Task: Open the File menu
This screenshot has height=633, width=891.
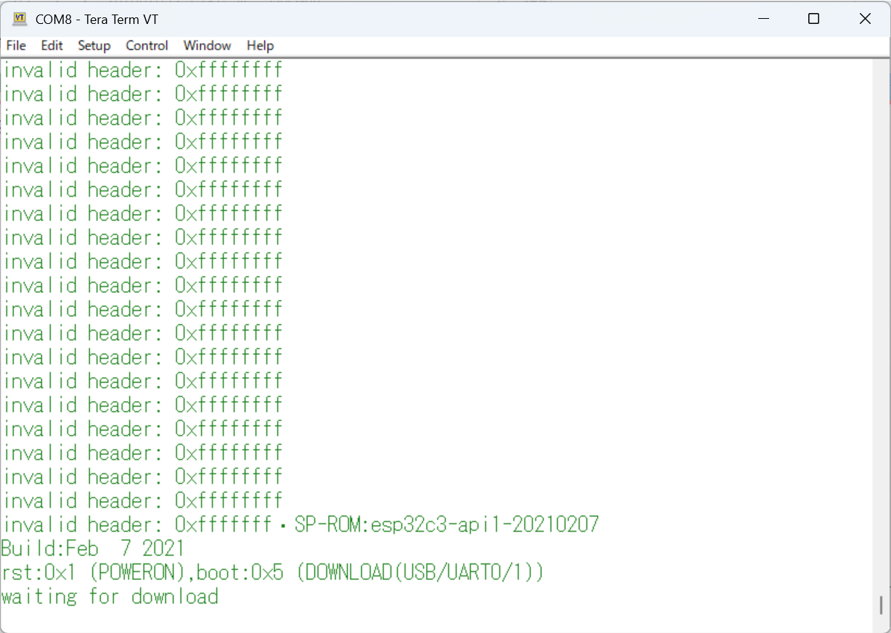Action: click(16, 46)
